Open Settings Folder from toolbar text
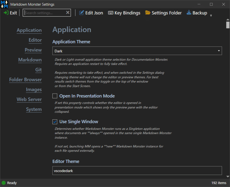Viewport: 230px width, 187px height. [167, 13]
